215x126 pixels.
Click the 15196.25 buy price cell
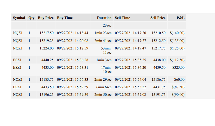coord(46,95)
